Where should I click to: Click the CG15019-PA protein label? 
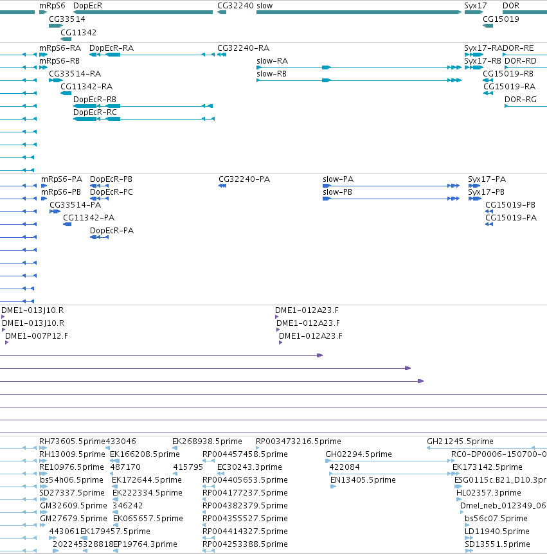tap(511, 218)
